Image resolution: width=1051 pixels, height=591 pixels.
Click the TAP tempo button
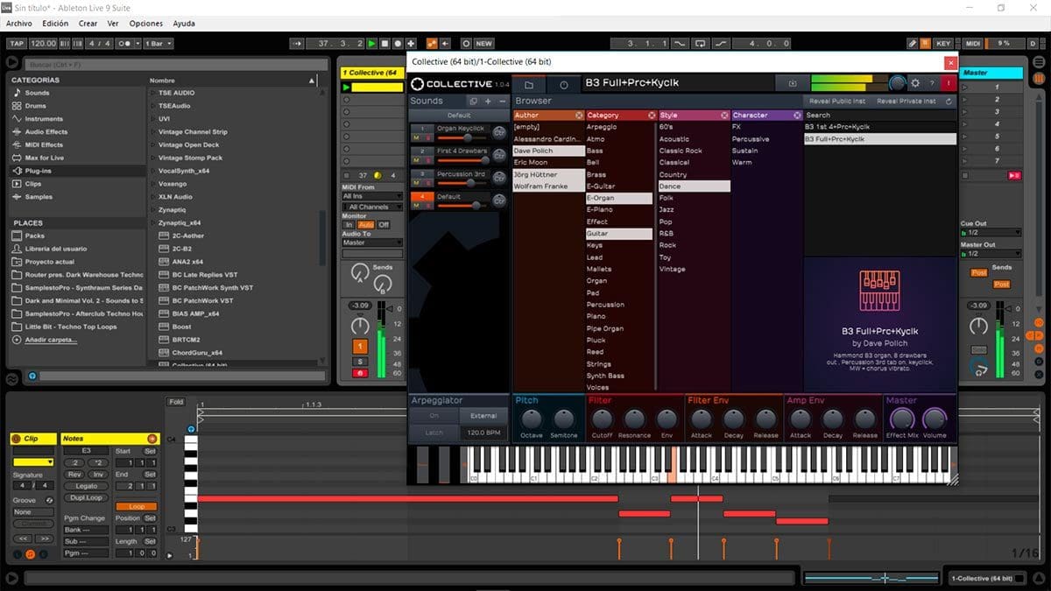coord(17,43)
